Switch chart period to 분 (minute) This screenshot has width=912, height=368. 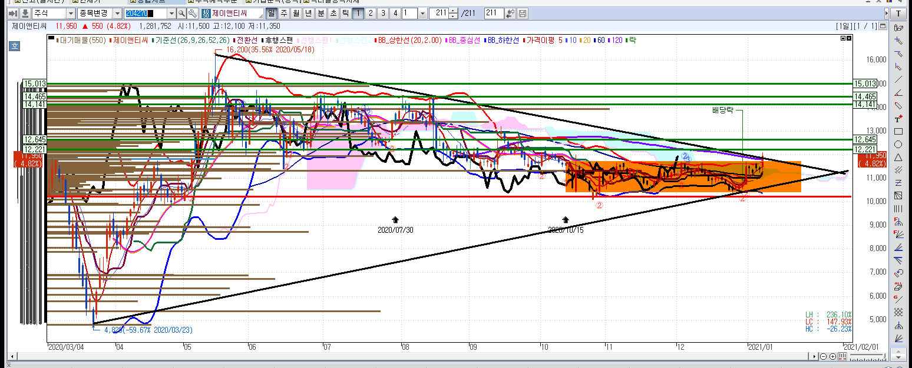point(321,13)
